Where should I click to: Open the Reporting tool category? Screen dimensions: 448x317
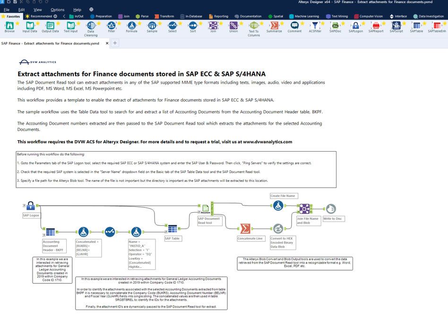(219, 16)
